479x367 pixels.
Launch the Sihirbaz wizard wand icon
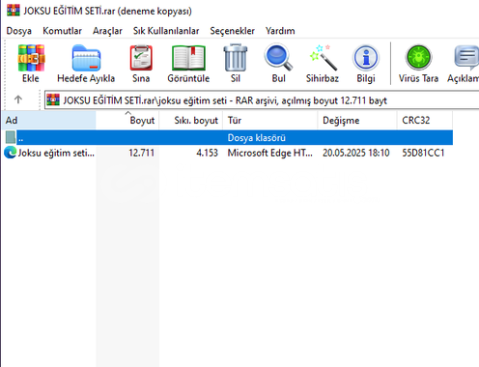point(323,58)
